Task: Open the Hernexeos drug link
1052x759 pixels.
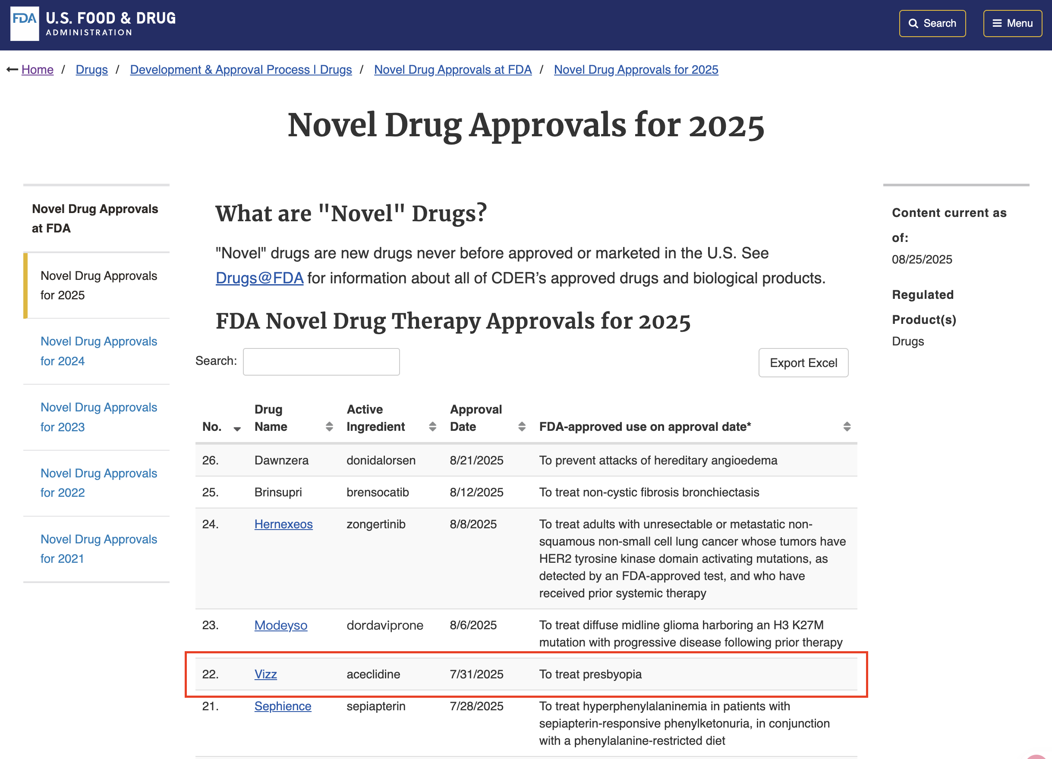Action: (283, 524)
